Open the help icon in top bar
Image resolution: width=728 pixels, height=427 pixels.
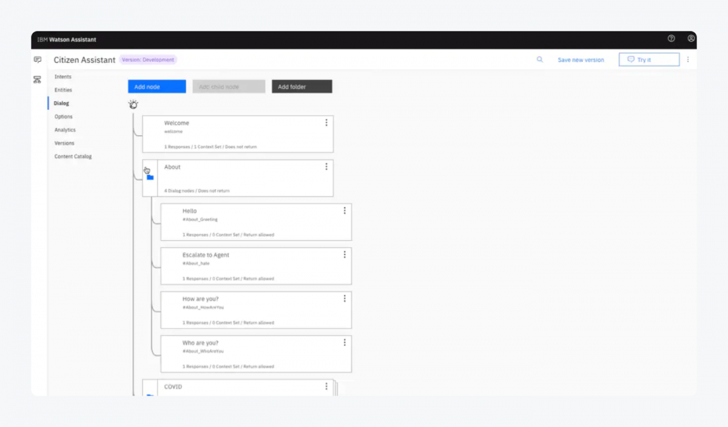(x=671, y=38)
